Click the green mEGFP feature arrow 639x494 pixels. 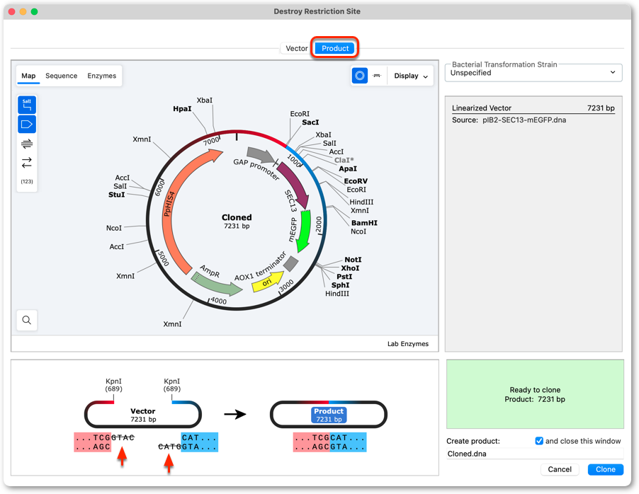coord(305,230)
